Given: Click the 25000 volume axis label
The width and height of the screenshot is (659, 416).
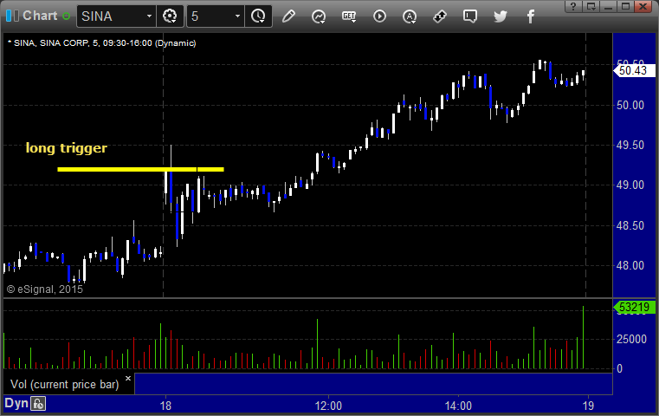Looking at the screenshot, I should [631, 339].
